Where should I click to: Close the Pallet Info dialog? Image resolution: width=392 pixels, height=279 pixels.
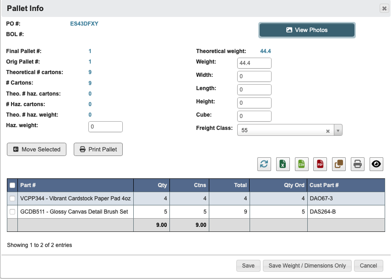(384, 9)
